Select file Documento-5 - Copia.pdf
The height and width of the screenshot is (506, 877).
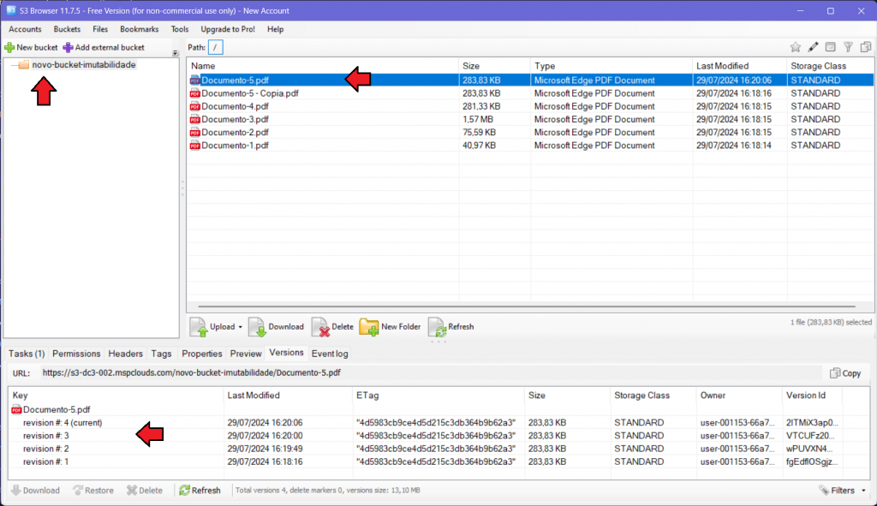coord(530,93)
